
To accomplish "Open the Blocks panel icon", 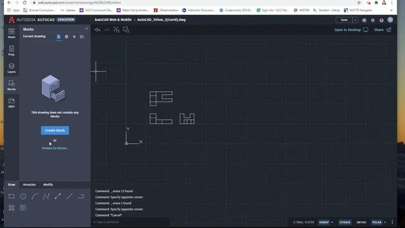I will (11, 85).
